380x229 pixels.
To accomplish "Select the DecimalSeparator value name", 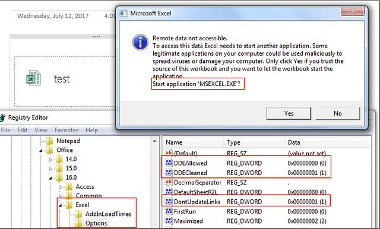I will pos(198,183).
